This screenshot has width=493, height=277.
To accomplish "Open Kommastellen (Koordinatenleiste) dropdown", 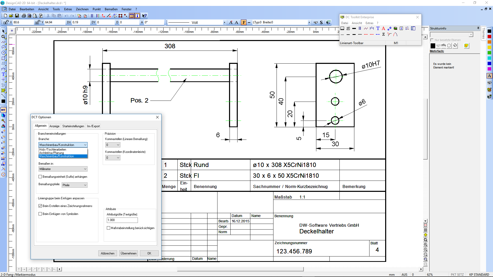I will point(113,158).
